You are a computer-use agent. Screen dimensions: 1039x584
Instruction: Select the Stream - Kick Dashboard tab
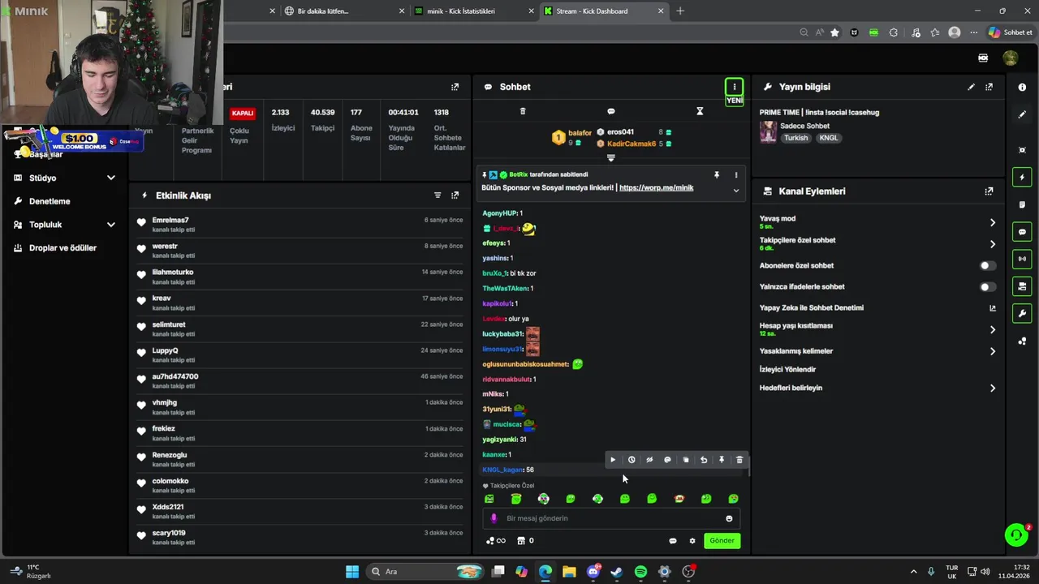pos(602,11)
